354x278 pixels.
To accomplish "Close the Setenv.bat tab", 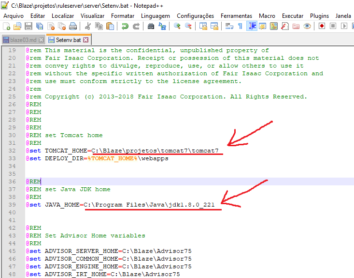I will 86,40.
